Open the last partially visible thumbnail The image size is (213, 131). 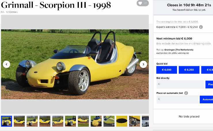[145, 121]
